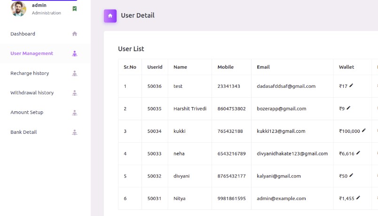Click the Wallet column header
This screenshot has width=378, height=216.
(x=346, y=67)
